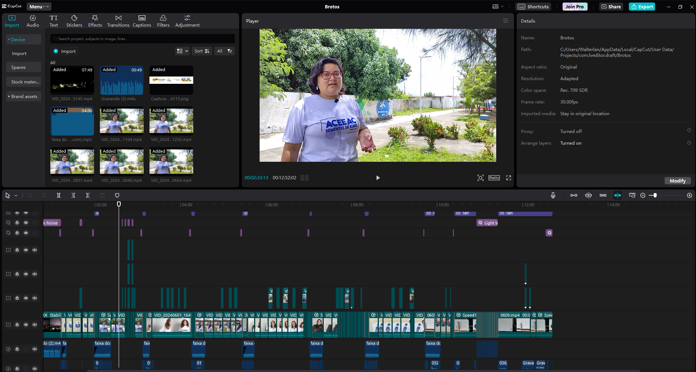Click the Modify button in Details

pyautogui.click(x=677, y=181)
